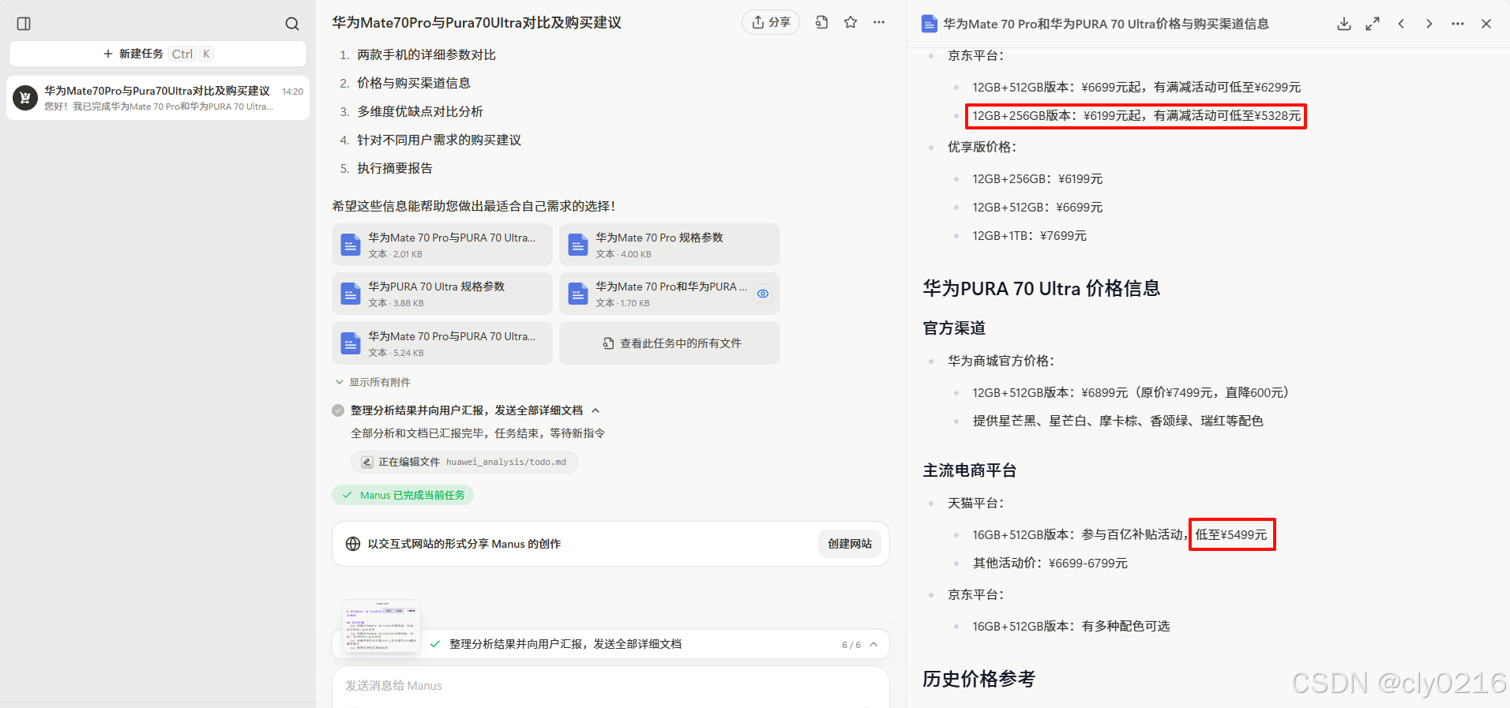The width and height of the screenshot is (1510, 708).
Task: Download the document with download icon
Action: [1344, 24]
